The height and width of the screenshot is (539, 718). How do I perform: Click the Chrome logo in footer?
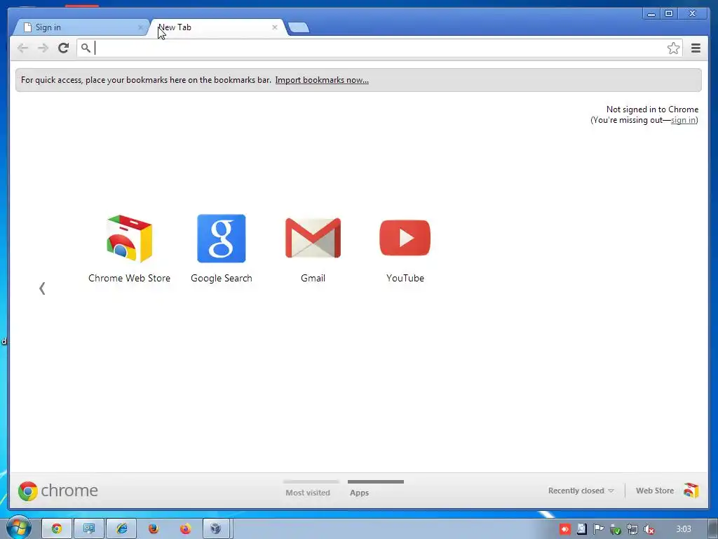pyautogui.click(x=58, y=491)
